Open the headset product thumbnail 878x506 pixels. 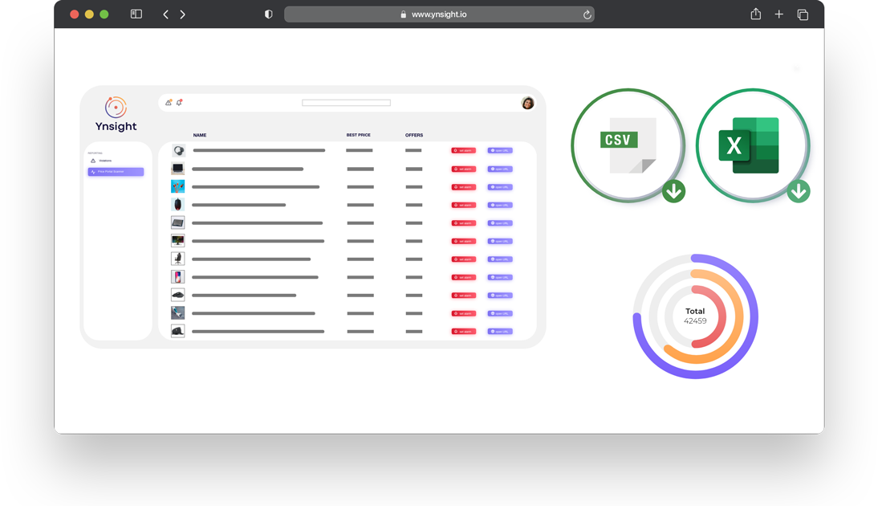pos(178,150)
